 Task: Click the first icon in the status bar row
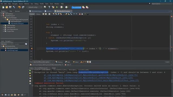coord(2,95)
